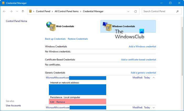Click the Control Panel icon in address bar

click(30, 11)
